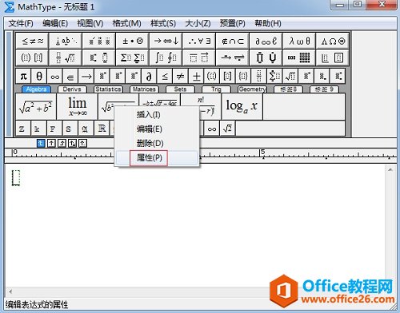Open the embellishments palette

99,41
